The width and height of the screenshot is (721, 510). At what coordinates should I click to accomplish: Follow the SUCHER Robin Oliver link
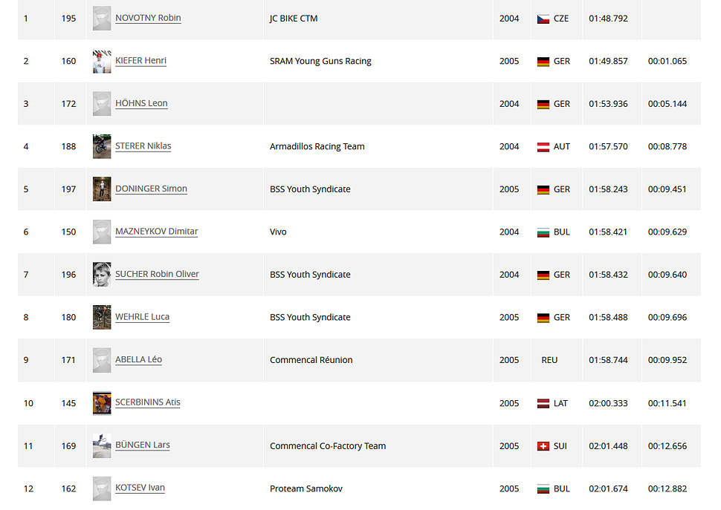(x=157, y=274)
